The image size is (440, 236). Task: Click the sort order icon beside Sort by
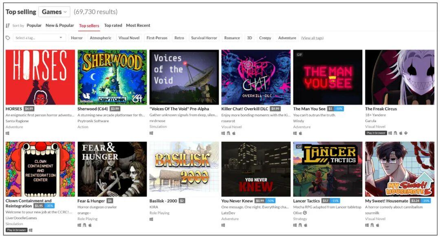[8, 26]
